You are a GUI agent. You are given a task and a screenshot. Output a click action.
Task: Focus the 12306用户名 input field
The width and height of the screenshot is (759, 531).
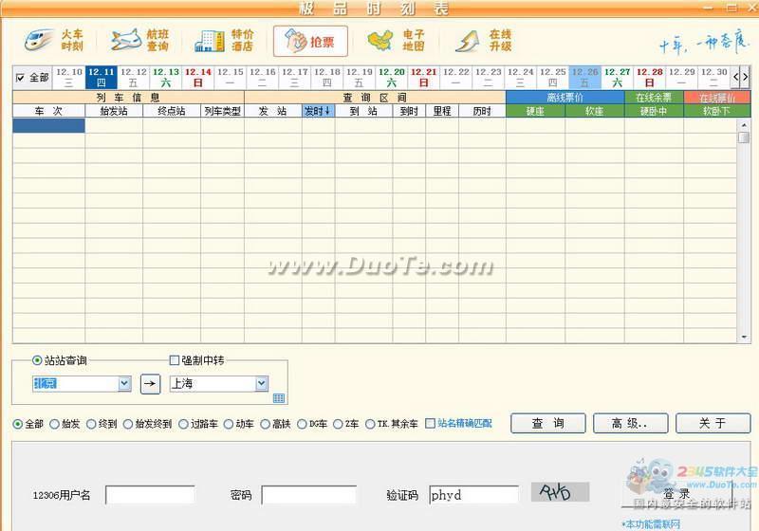click(x=150, y=495)
